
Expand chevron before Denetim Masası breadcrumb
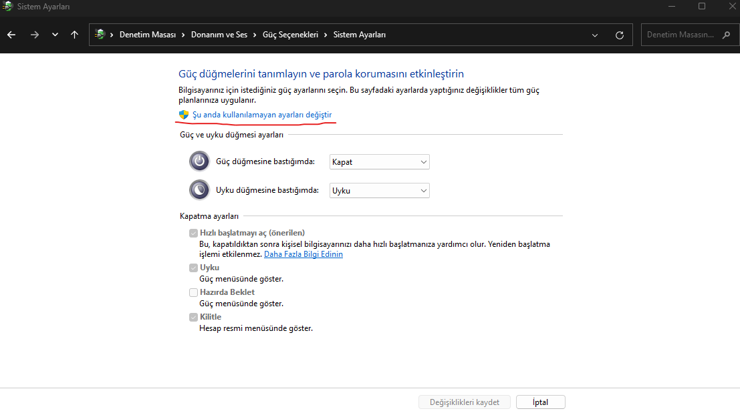point(112,35)
